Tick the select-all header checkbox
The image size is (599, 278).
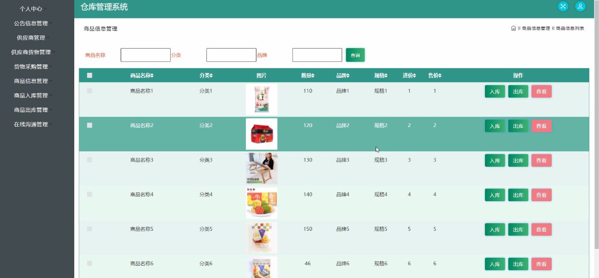90,75
